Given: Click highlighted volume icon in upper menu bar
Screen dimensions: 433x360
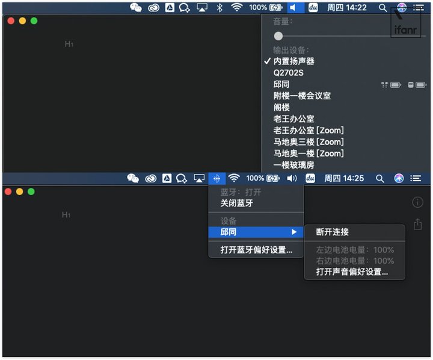Looking at the screenshot, I should point(295,8).
